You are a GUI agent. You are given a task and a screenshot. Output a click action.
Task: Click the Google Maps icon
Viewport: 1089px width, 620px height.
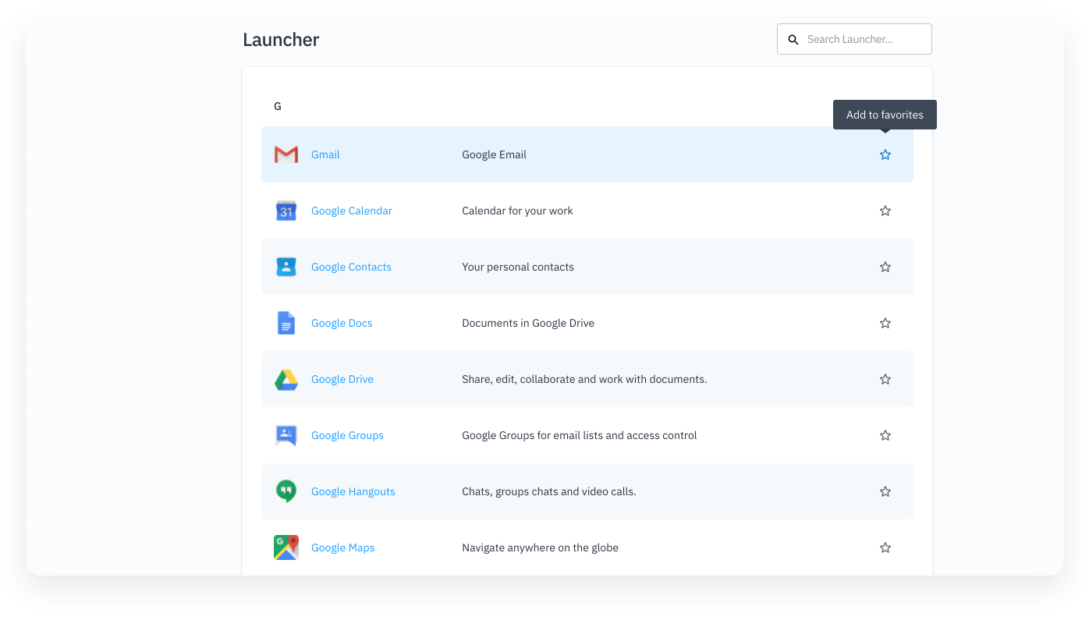coord(286,547)
